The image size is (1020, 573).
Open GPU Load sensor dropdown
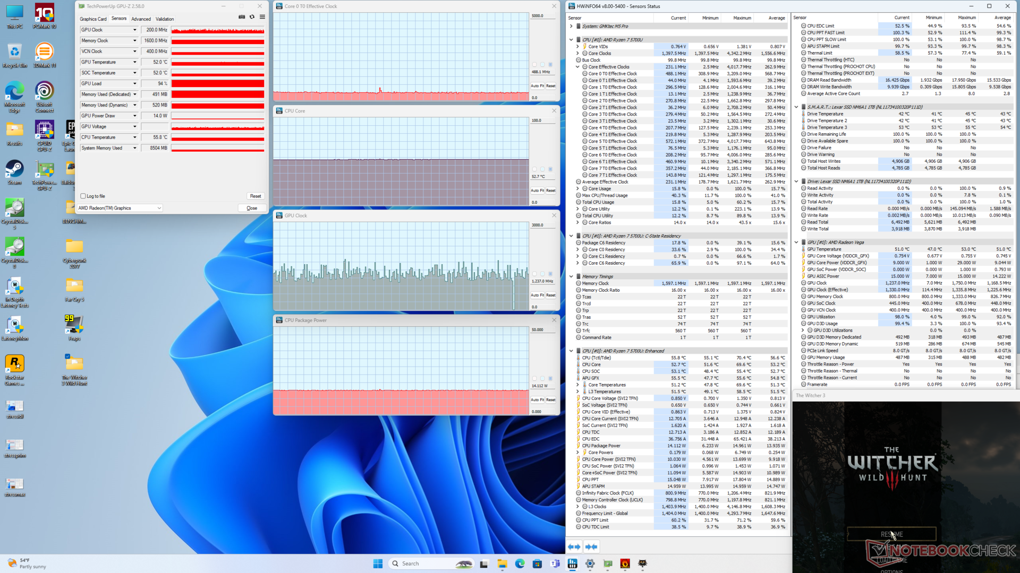134,83
